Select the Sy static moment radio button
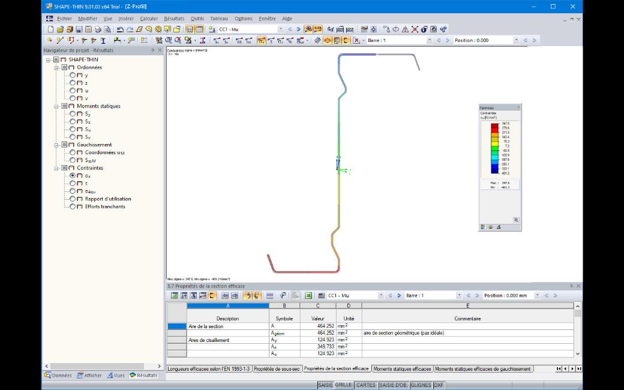The height and width of the screenshot is (390, 624). coord(73,114)
